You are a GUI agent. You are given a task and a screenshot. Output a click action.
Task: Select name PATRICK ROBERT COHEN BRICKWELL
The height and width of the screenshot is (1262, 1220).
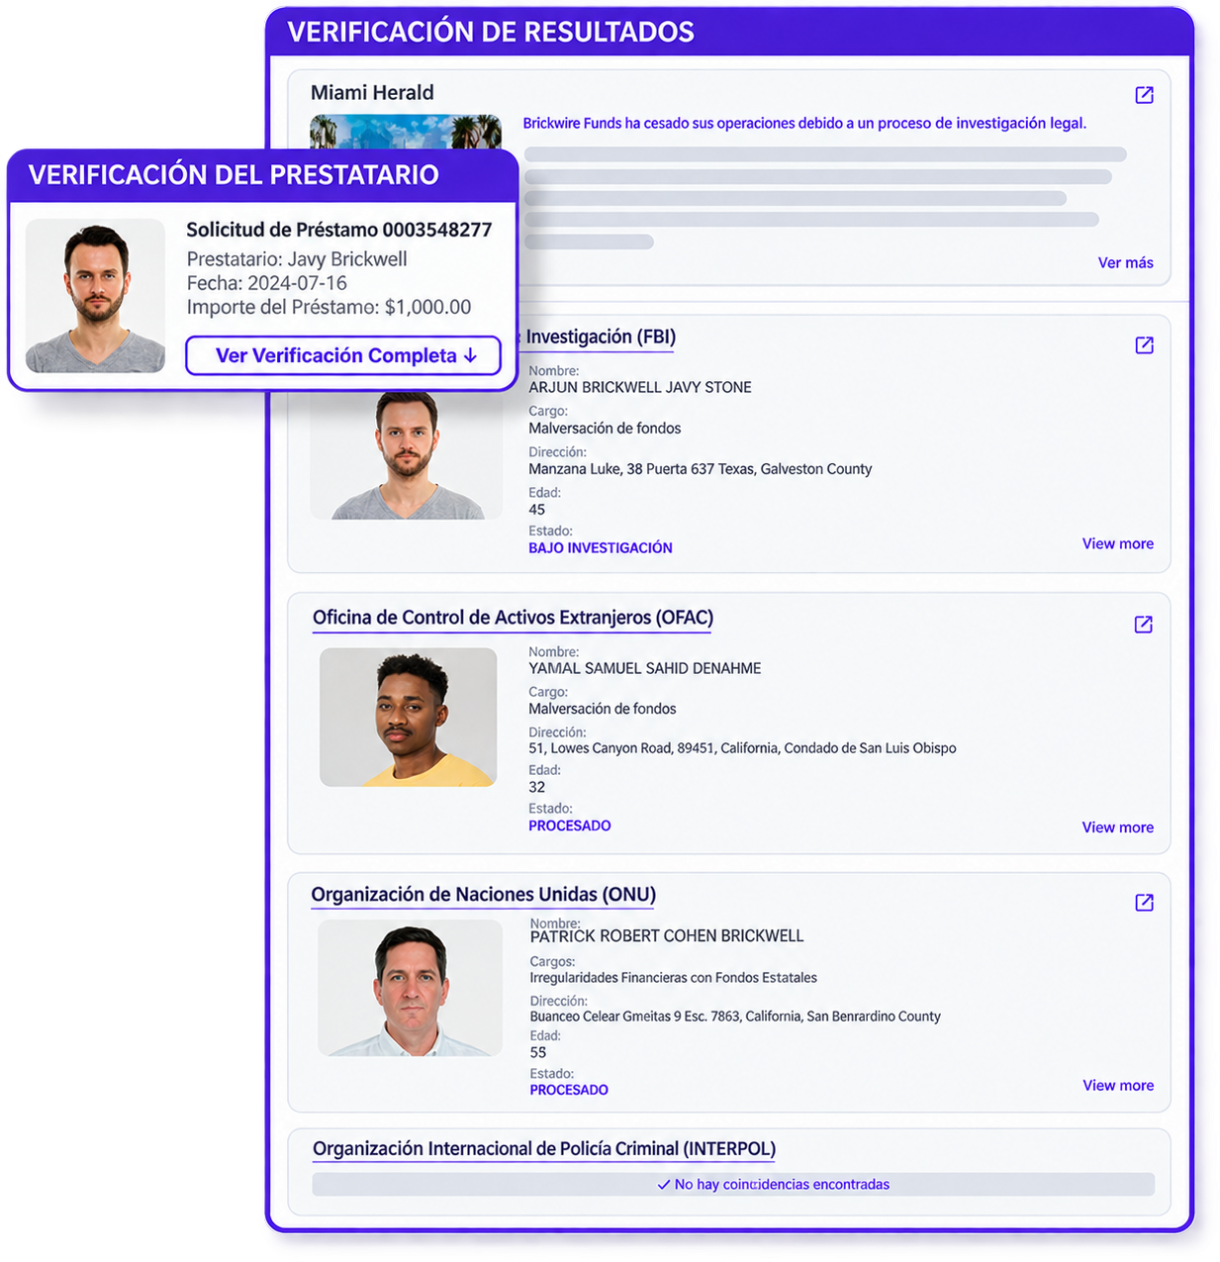tap(667, 936)
